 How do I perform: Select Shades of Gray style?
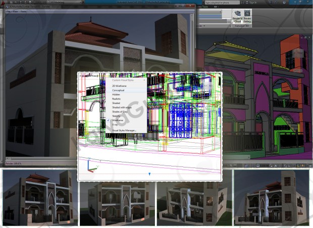126,111
